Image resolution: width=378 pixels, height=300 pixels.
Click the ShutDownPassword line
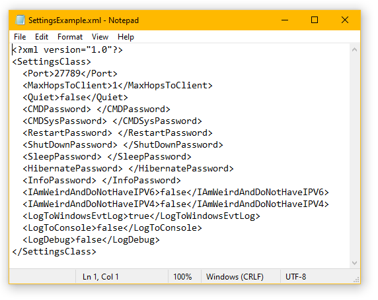tap(123, 145)
